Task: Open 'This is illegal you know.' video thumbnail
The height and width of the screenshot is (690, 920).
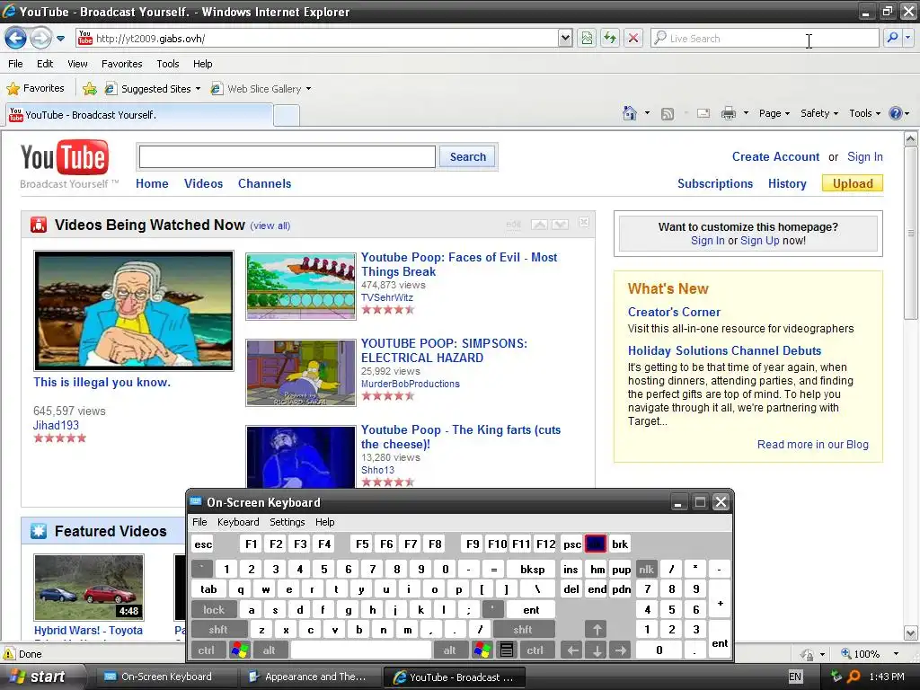Action: [x=134, y=310]
